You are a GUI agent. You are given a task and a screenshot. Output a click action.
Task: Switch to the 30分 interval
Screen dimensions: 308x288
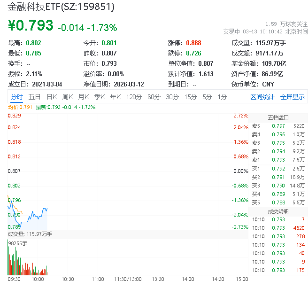pos(172,97)
